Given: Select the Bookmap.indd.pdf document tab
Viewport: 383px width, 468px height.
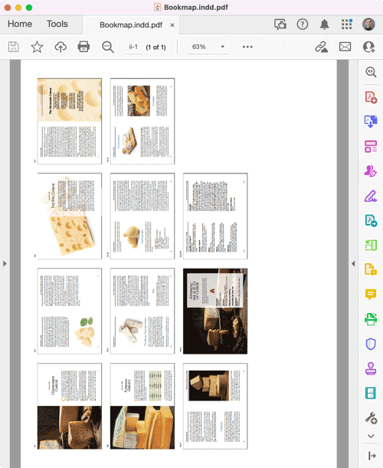Looking at the screenshot, I should pyautogui.click(x=131, y=25).
